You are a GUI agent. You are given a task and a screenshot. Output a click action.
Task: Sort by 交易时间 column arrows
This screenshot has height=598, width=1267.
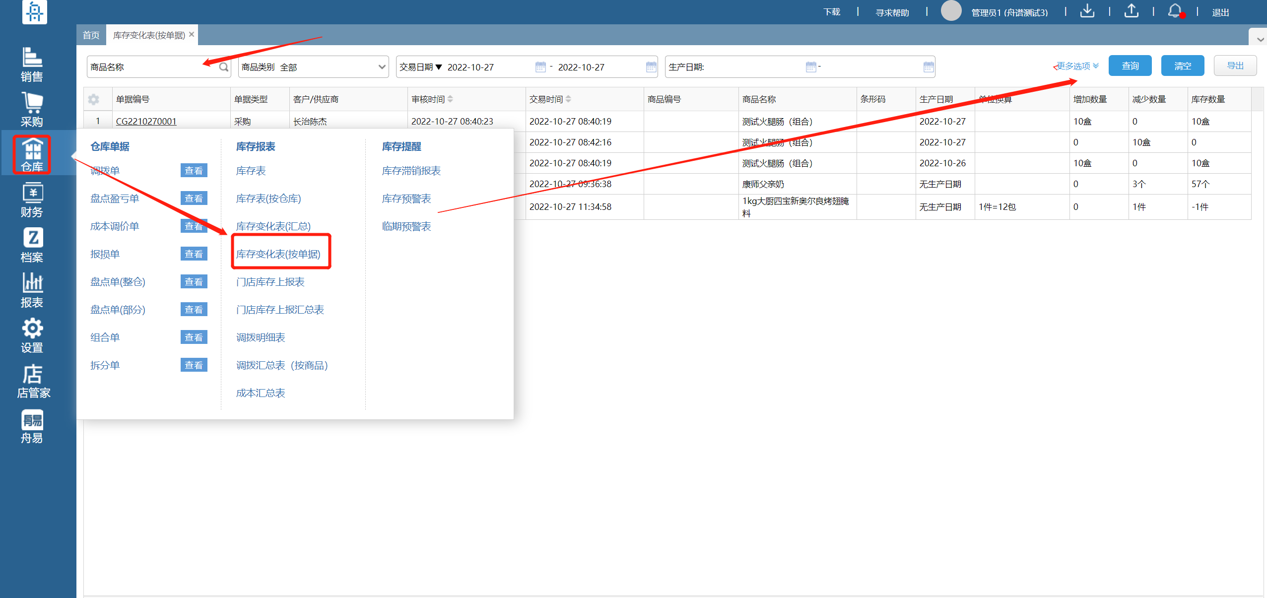tap(568, 99)
